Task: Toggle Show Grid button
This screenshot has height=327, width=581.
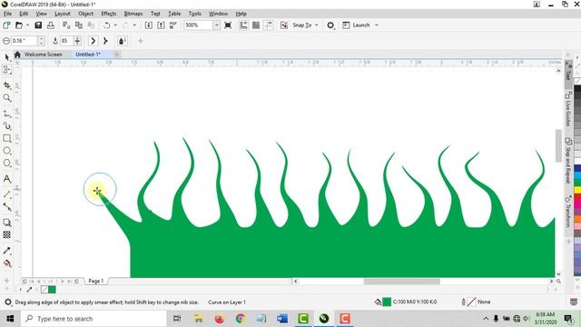Action: pyautogui.click(x=256, y=25)
